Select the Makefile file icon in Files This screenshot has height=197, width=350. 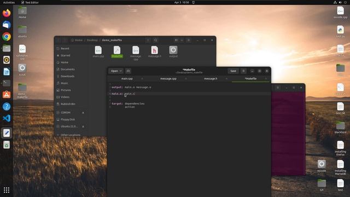pyautogui.click(x=117, y=52)
